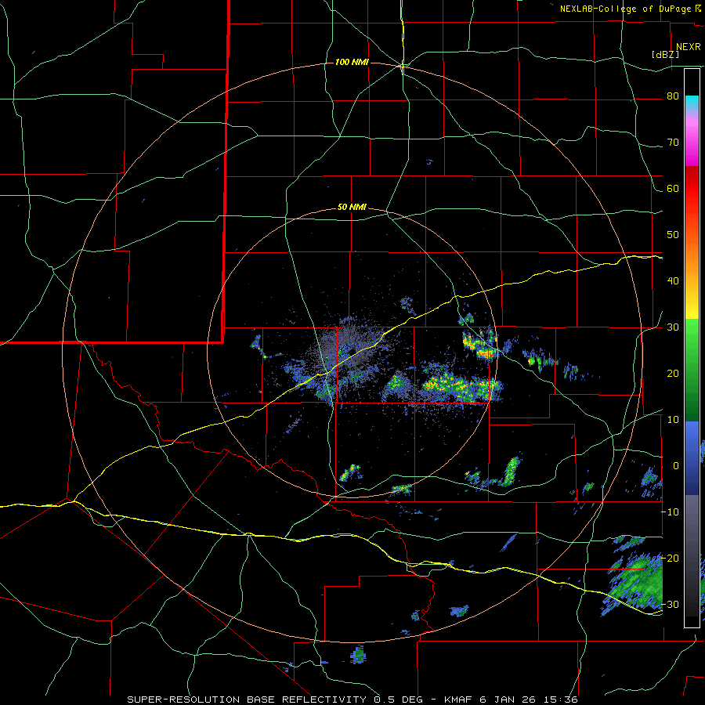
Task: Click the SUPER-RESOLUTION BASE REFLECTIVITY caption
Action: coord(247,700)
